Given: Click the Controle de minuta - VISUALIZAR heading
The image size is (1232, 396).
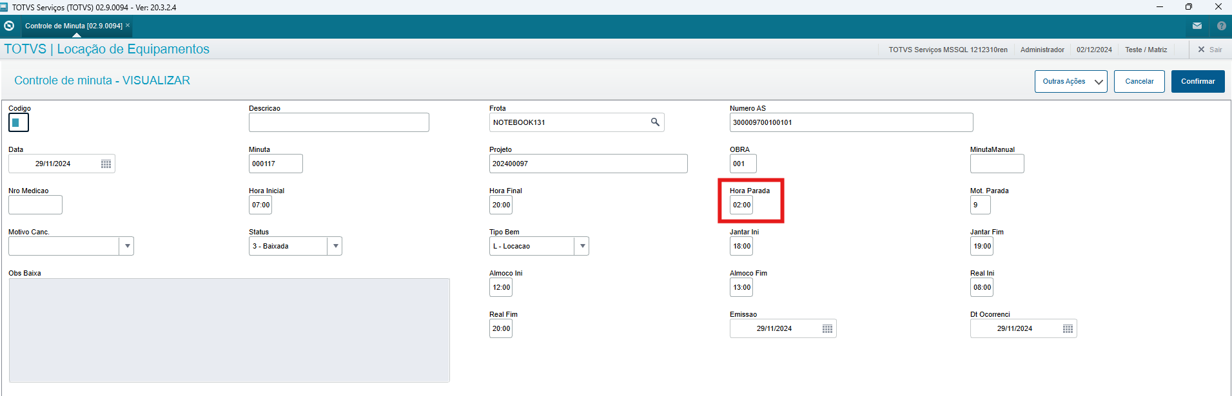Looking at the screenshot, I should click(x=102, y=80).
